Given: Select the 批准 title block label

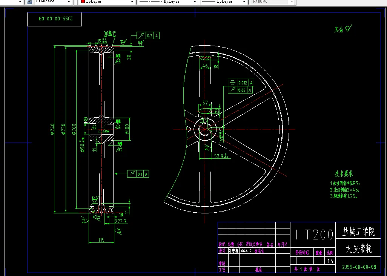Looking at the screenshot, I should (x=258, y=270).
